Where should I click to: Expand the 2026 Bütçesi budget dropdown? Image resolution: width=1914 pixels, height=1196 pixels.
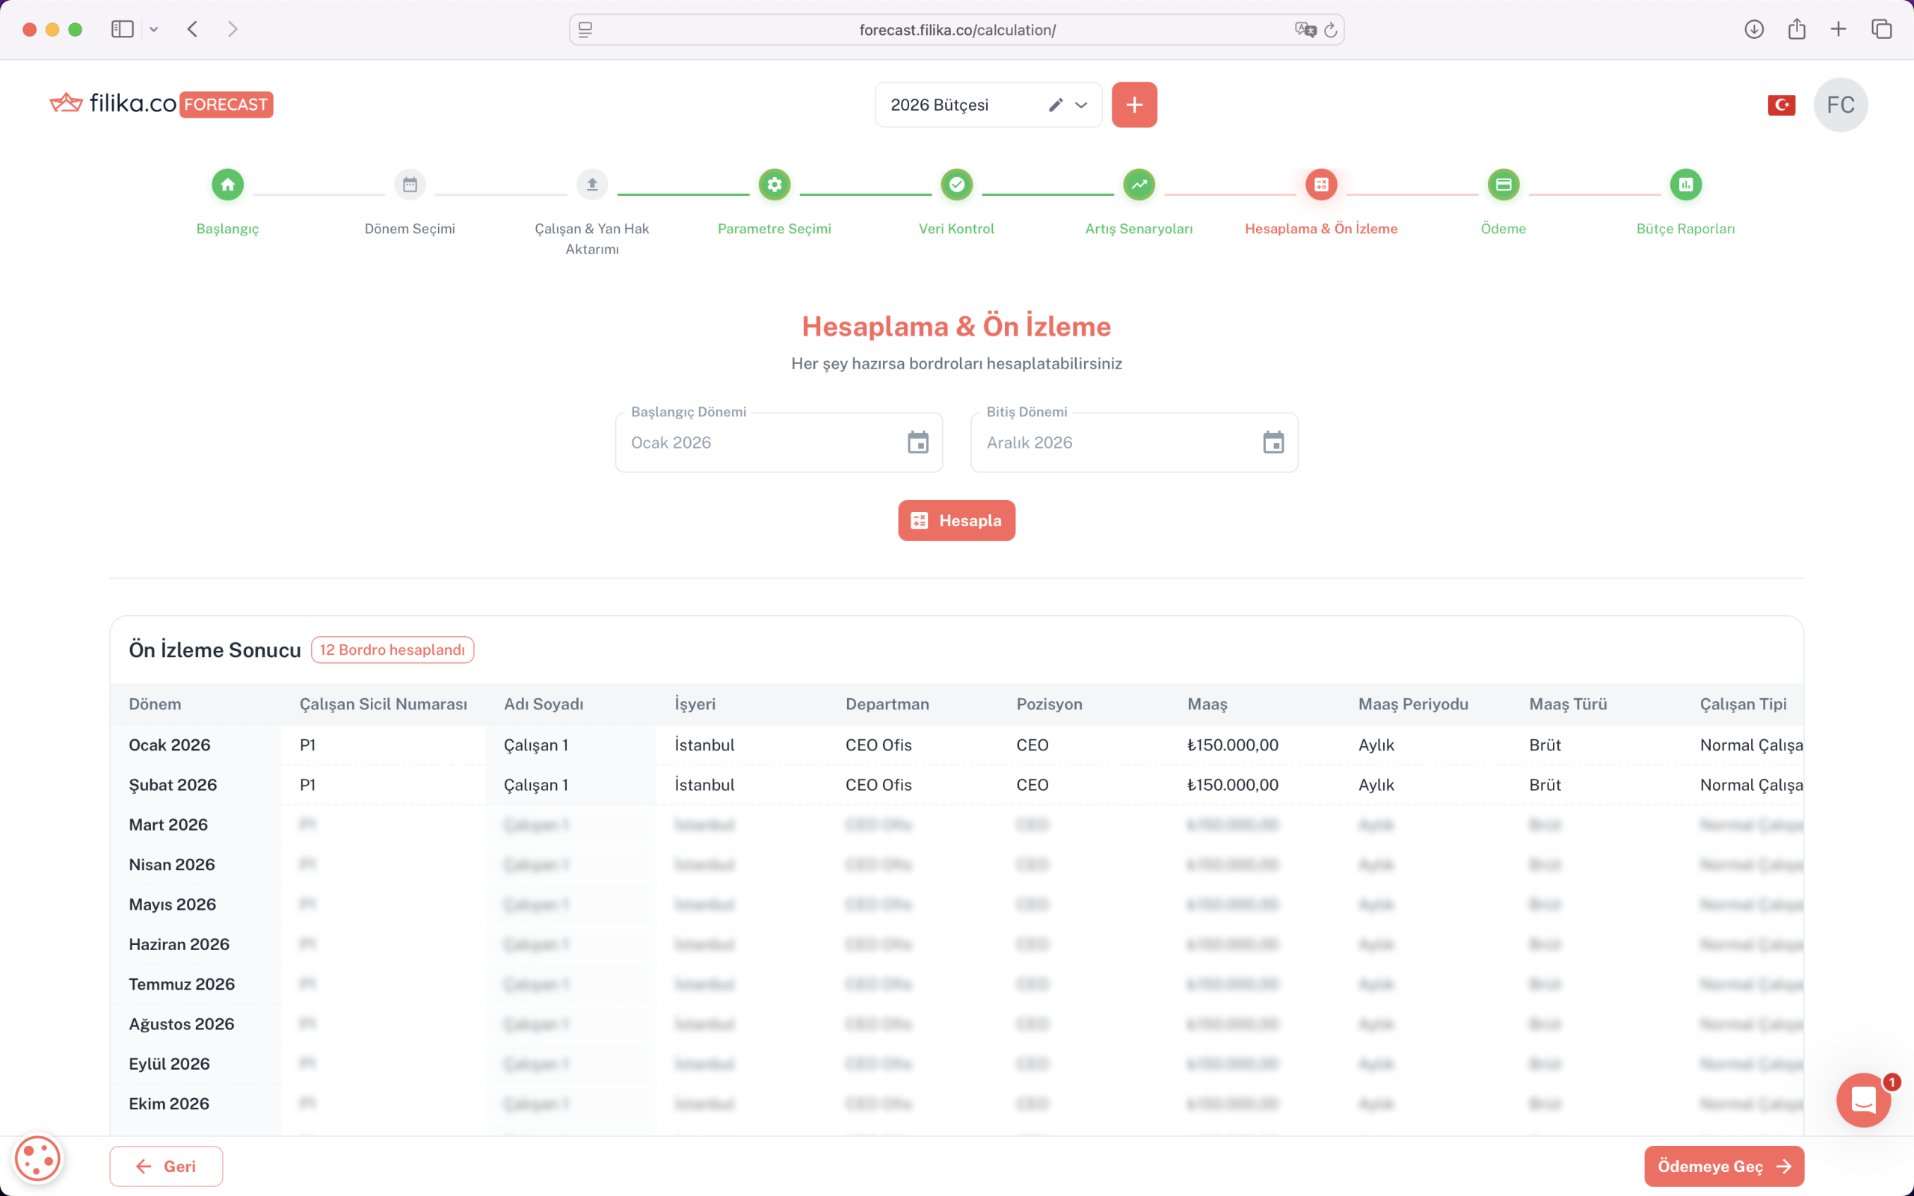point(1081,105)
